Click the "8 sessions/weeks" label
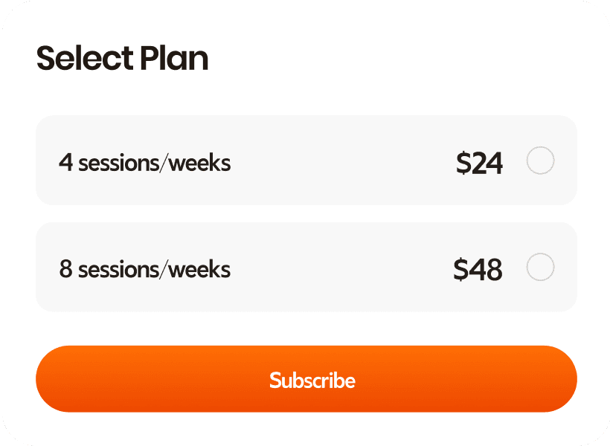Viewport: 610px width, 446px height. pyautogui.click(x=145, y=269)
